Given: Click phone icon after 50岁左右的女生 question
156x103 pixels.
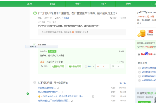Looking at the screenshot, I should click(93, 96).
